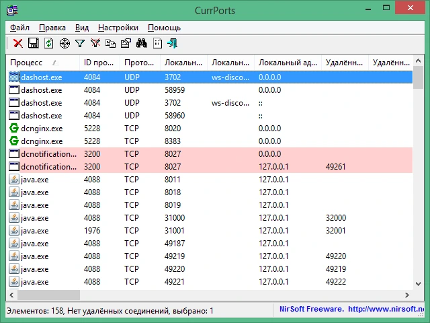The width and height of the screenshot is (430, 323).
Task: Click icon of dcnotification row with remote port 49261
Action: click(14, 166)
